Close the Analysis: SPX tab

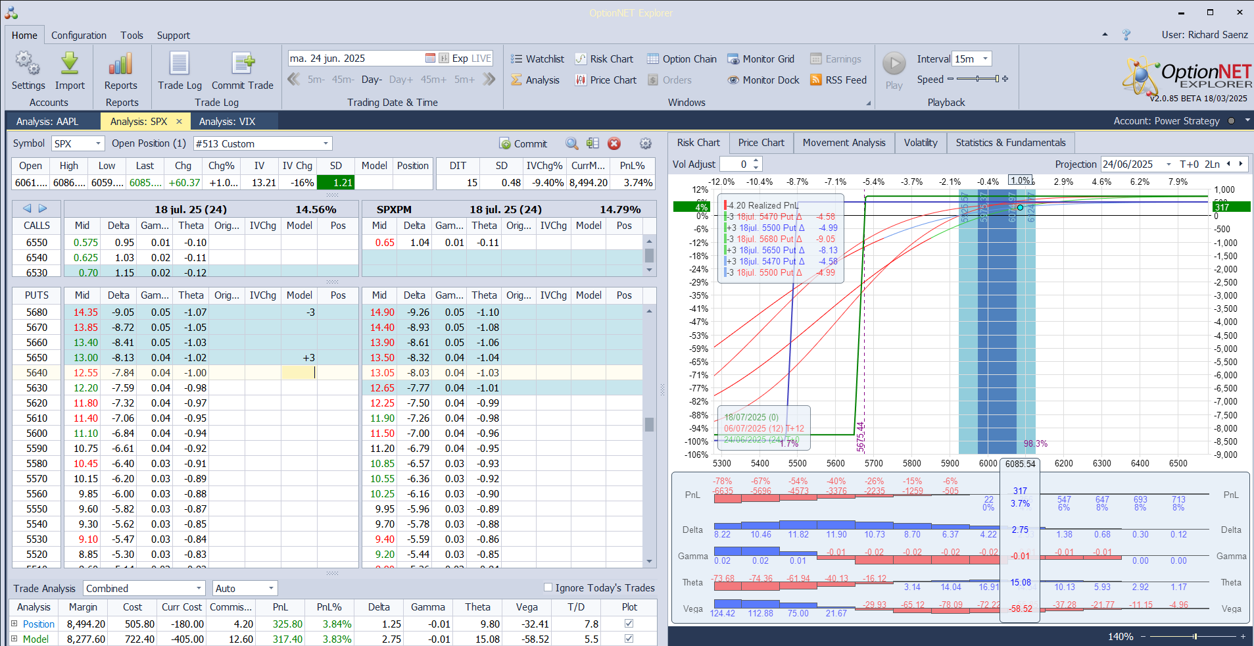click(179, 121)
